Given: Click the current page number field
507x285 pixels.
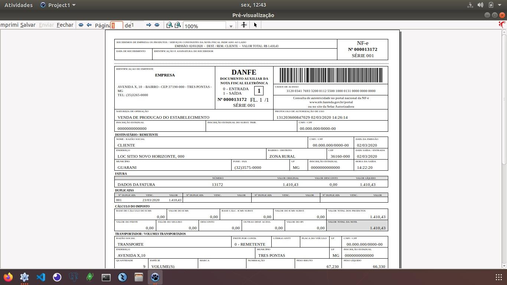Looking at the screenshot, I should point(117,25).
